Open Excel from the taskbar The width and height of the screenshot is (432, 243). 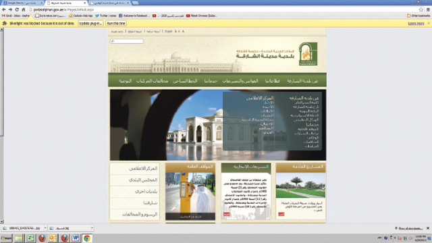30,238
